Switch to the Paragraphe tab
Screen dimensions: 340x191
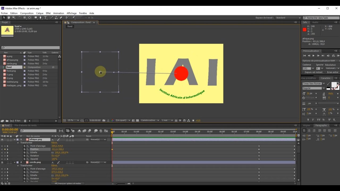coord(321,125)
